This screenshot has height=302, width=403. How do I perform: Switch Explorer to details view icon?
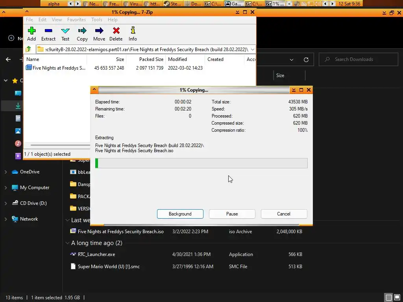pos(388,297)
